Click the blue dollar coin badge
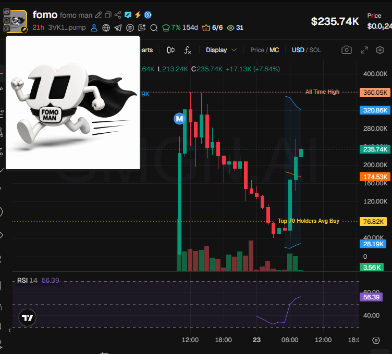Image resolution: width=392 pixels, height=354 pixels. pyautogui.click(x=148, y=15)
